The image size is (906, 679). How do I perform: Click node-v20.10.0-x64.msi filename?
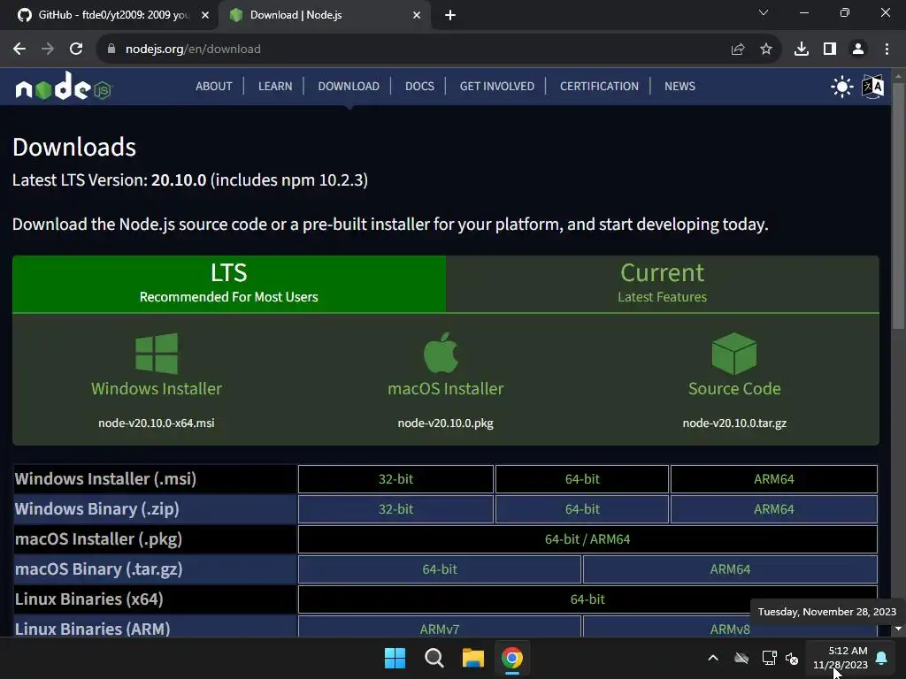click(156, 423)
